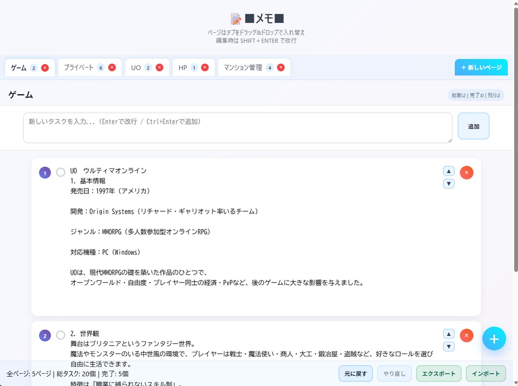Delete task 1 with its red X button
The image size is (518, 386).
tap(467, 172)
